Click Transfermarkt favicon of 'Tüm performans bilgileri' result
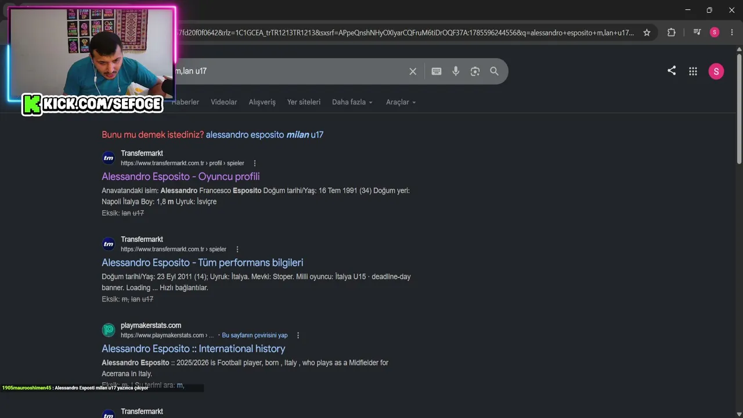Screen dimensions: 743x418 point(109,244)
